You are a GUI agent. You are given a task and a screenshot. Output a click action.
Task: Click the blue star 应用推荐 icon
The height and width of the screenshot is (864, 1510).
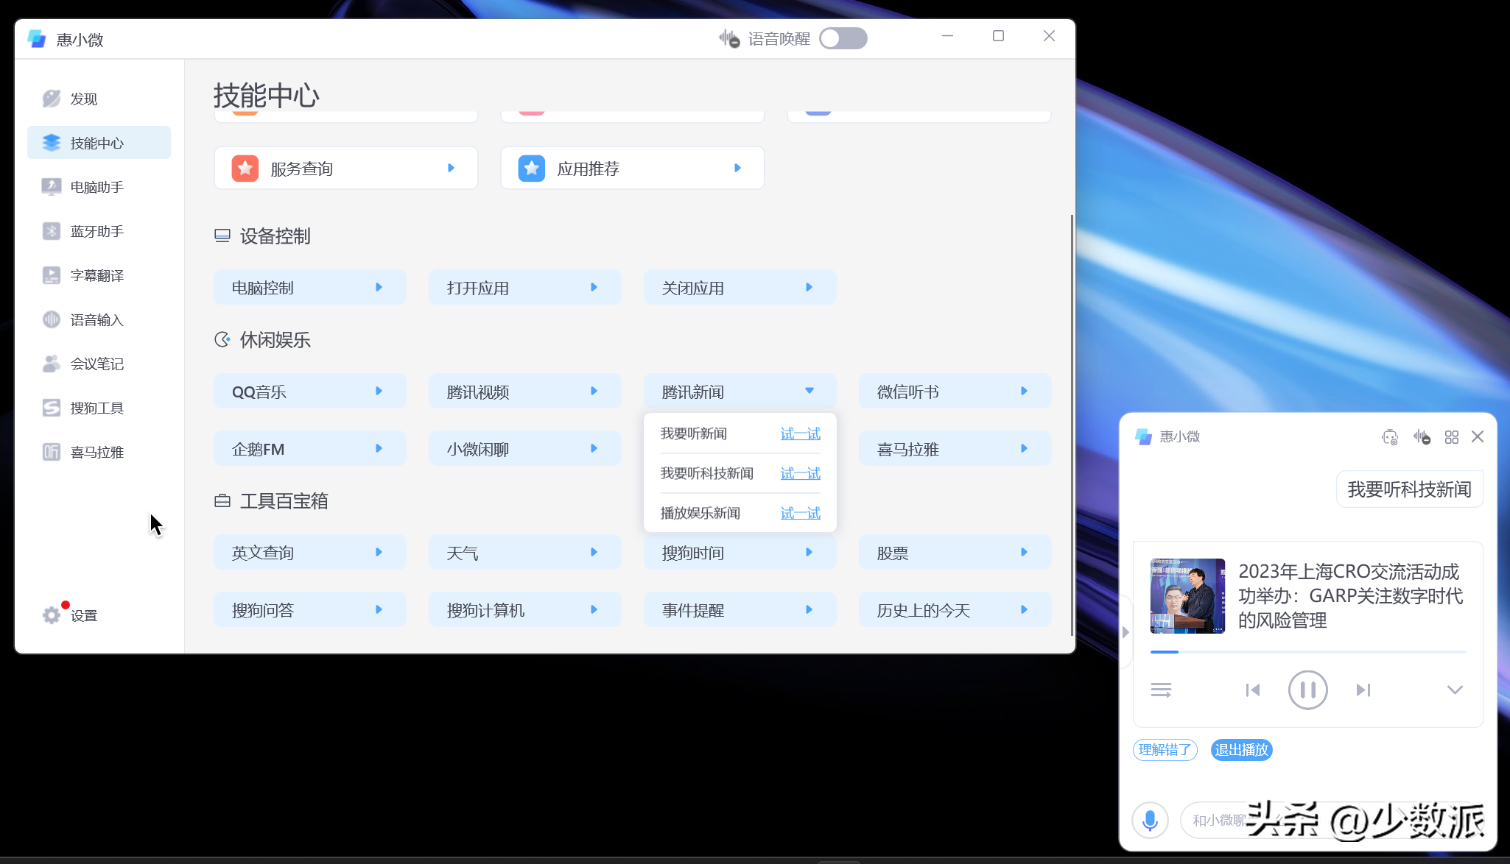point(532,169)
